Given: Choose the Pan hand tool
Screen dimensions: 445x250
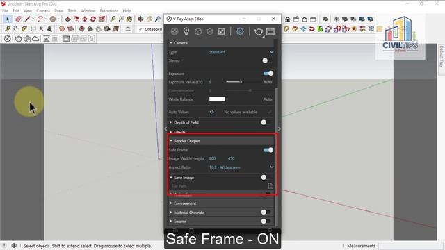Looking at the screenshot, I should pos(149,19).
